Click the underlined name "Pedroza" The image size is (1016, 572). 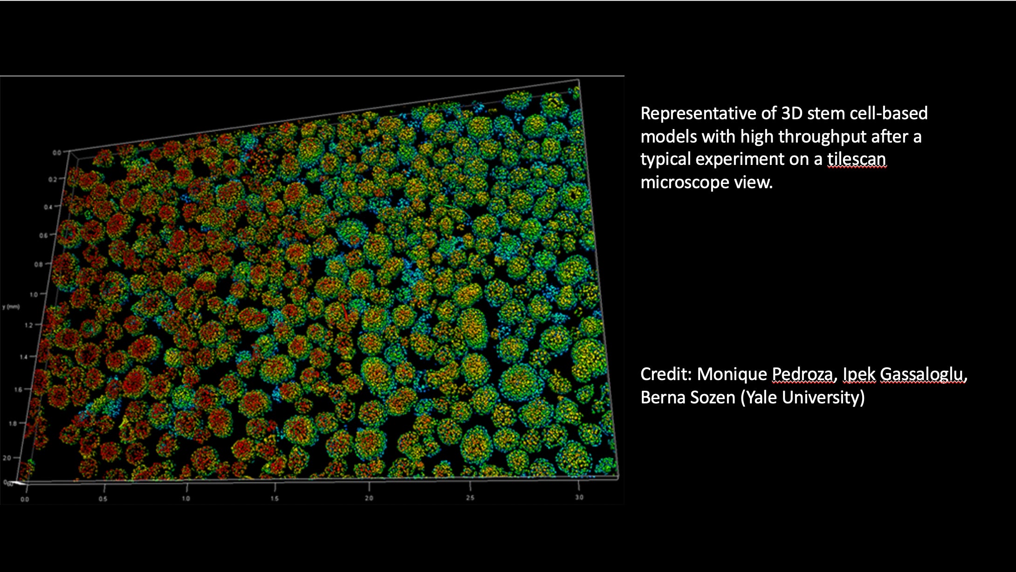[802, 374]
